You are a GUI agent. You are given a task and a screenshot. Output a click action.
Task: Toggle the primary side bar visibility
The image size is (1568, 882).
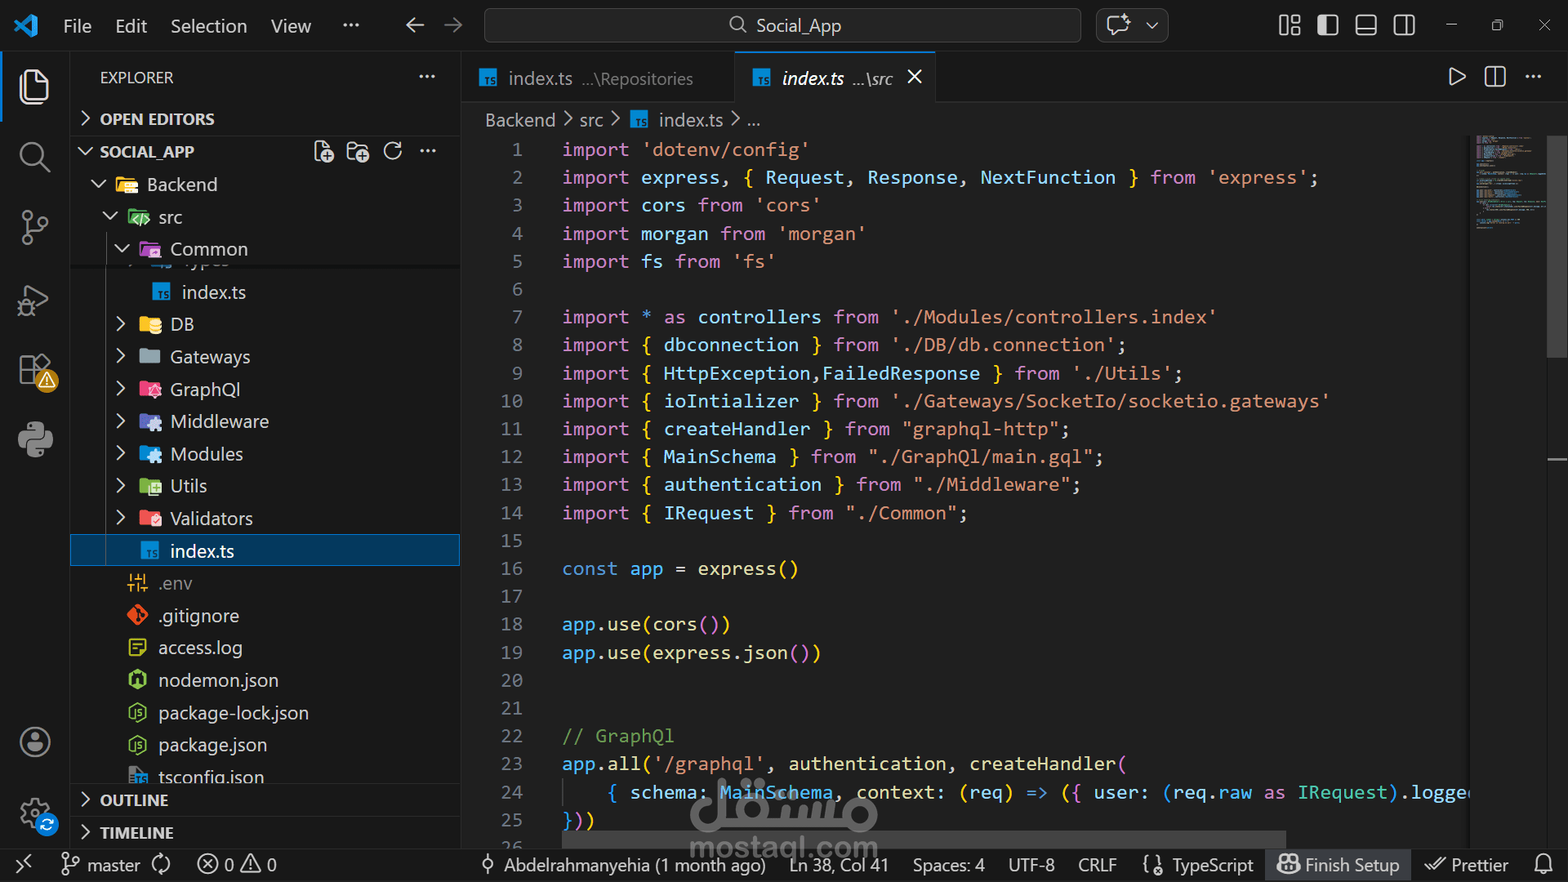tap(1328, 25)
